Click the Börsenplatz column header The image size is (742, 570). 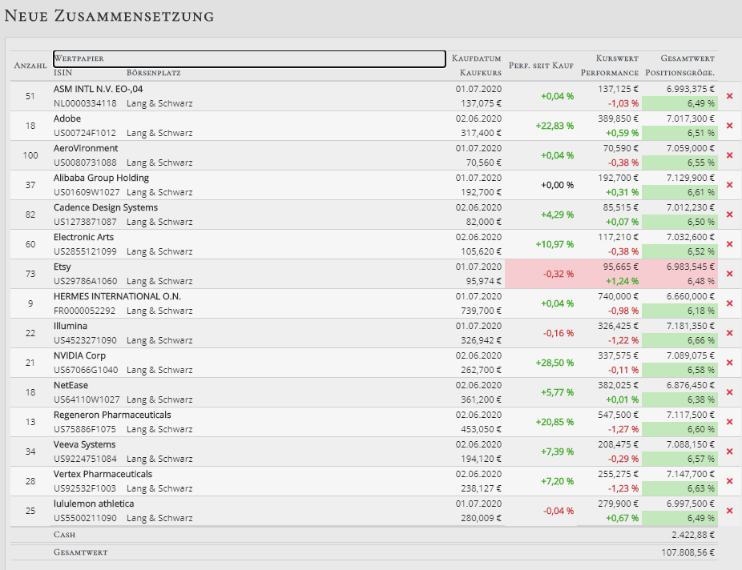point(153,73)
